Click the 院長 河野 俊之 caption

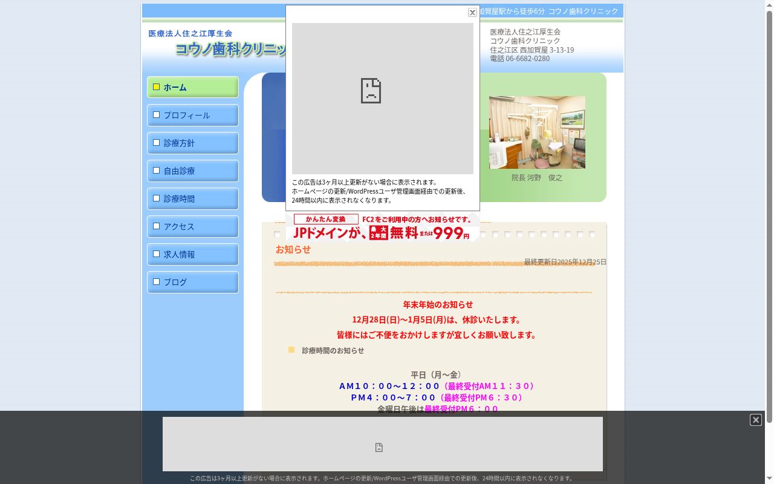[537, 178]
